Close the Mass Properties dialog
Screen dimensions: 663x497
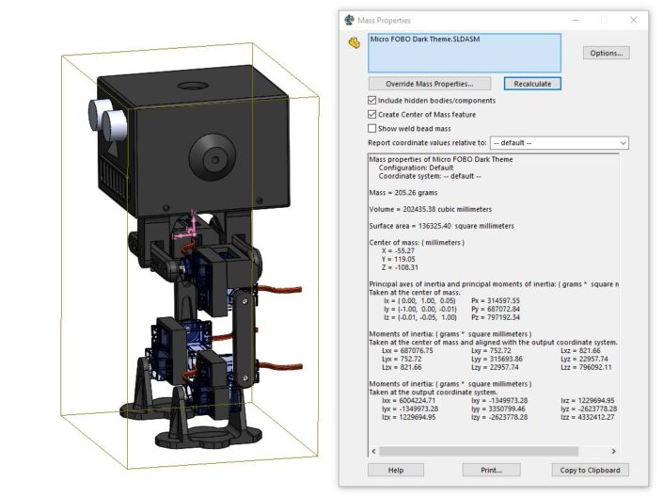(x=634, y=20)
